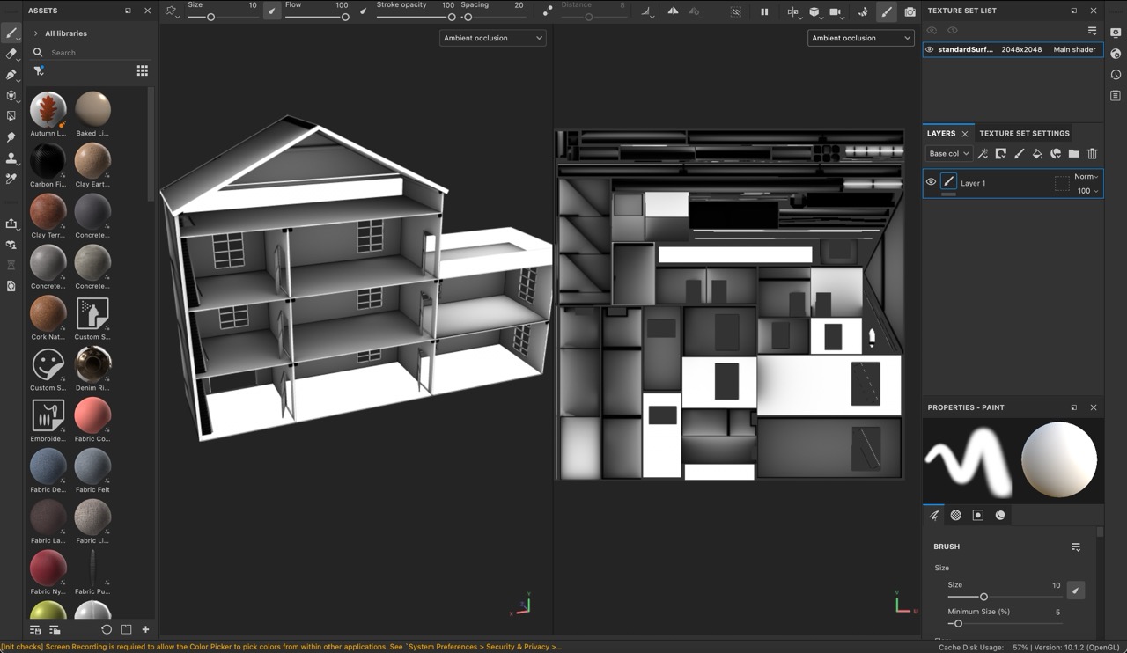1127x653 pixels.
Task: Open the export textures icon in left toolbar
Action: tap(11, 224)
